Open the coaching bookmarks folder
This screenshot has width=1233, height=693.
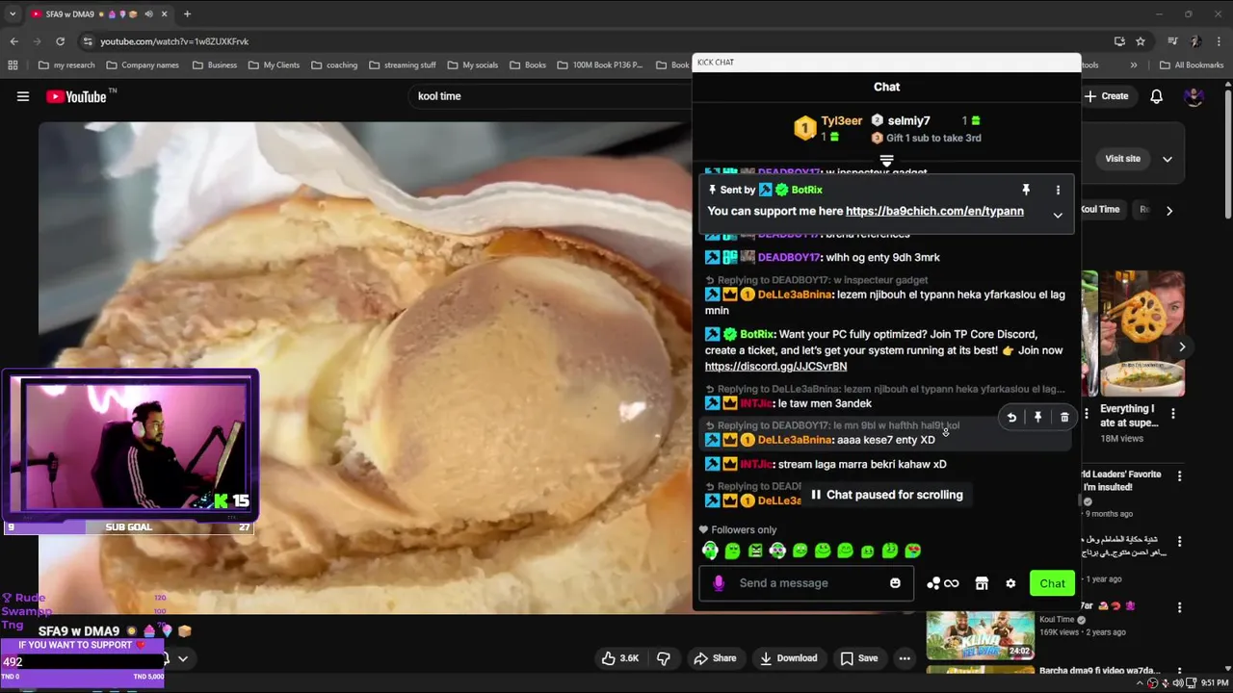(x=333, y=65)
